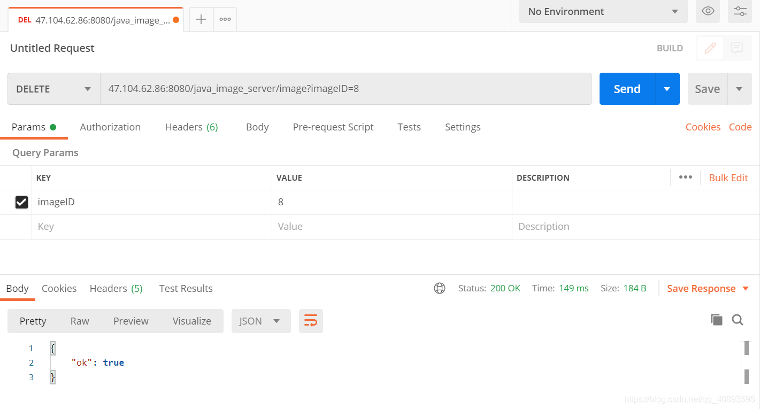The image size is (760, 409).
Task: Click the pencil edit icon near BUILD
Action: pyautogui.click(x=710, y=48)
